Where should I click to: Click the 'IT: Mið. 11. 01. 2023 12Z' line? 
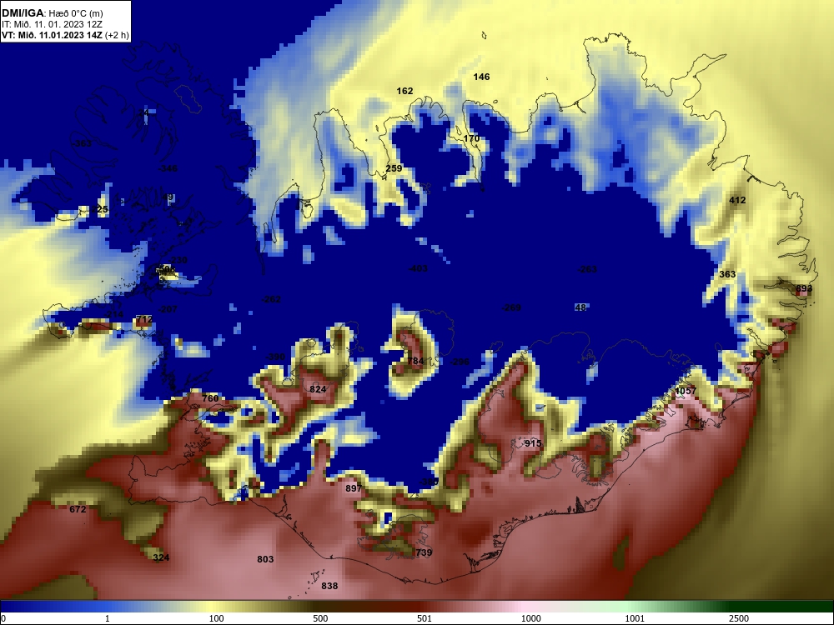pyautogui.click(x=52, y=24)
